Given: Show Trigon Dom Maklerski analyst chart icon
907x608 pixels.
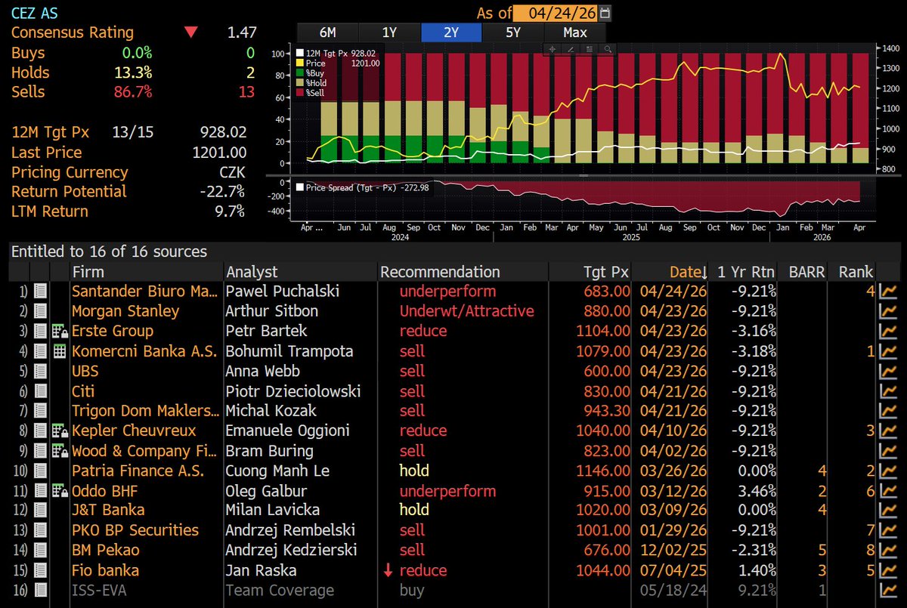Looking at the screenshot, I should tap(889, 411).
